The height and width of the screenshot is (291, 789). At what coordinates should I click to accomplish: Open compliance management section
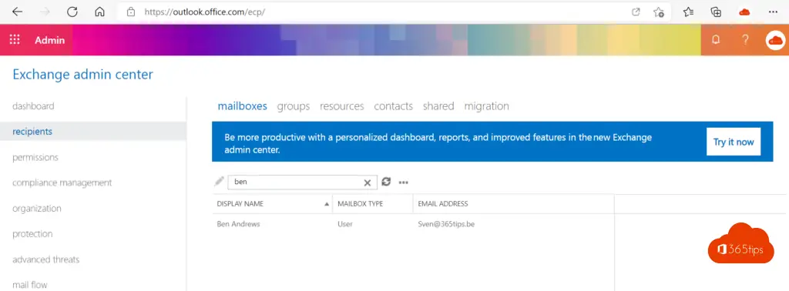(x=62, y=183)
